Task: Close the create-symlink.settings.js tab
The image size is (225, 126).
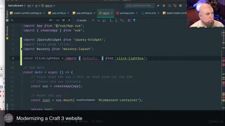Action: tap(44, 13)
